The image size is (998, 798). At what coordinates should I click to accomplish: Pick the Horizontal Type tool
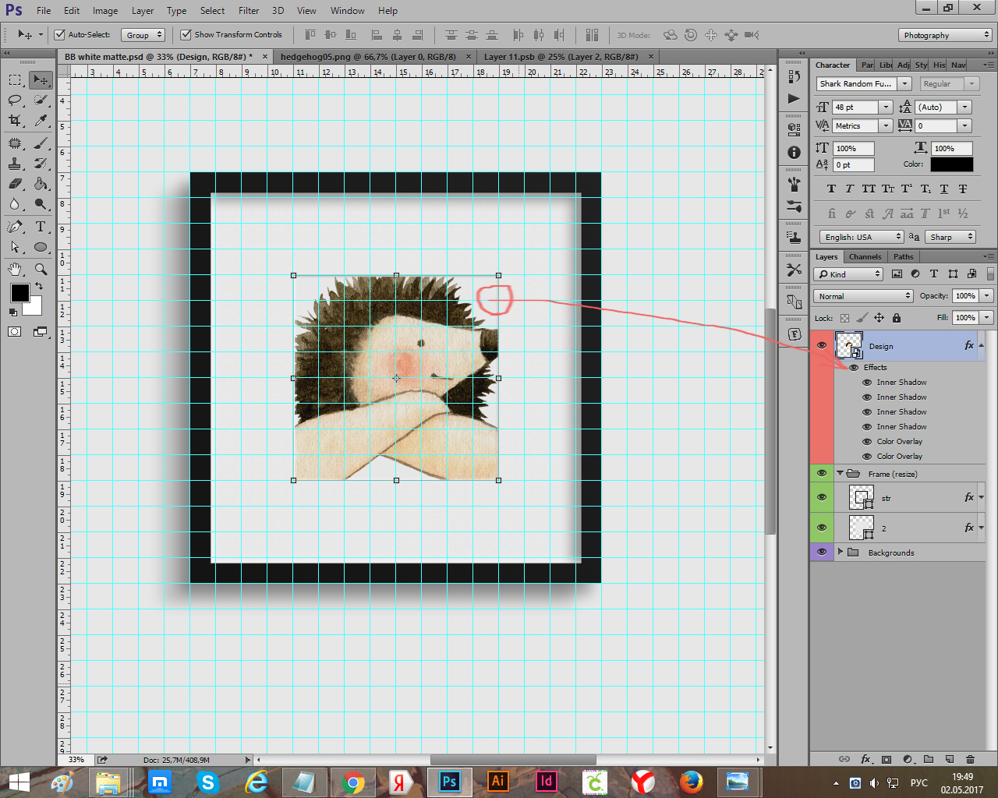[x=41, y=227]
